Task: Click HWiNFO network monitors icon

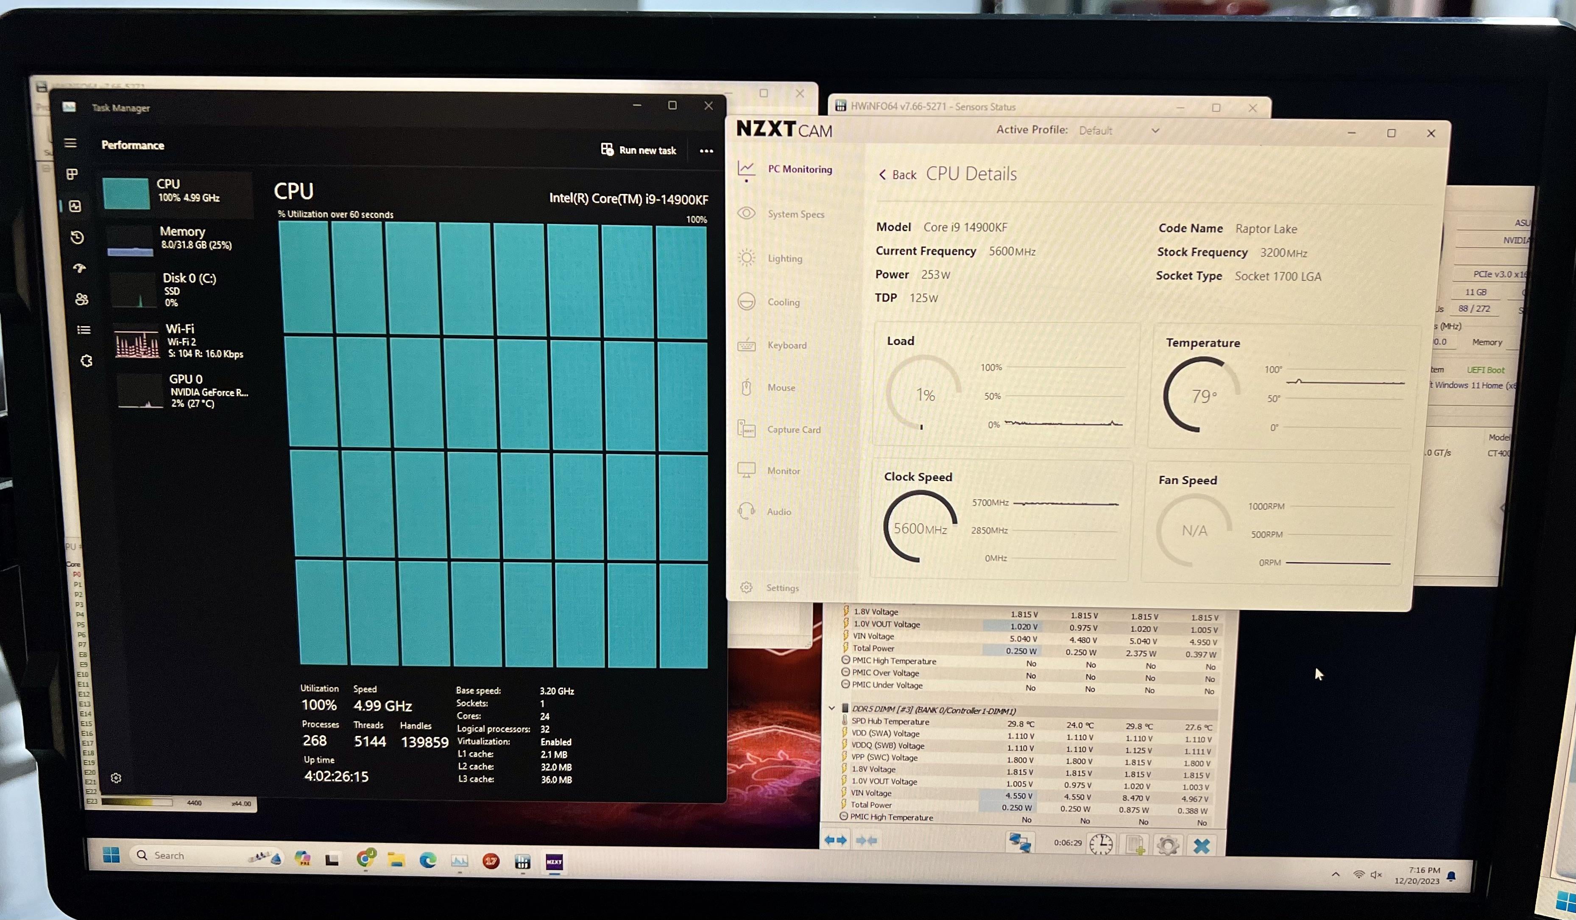Action: click(x=1019, y=843)
